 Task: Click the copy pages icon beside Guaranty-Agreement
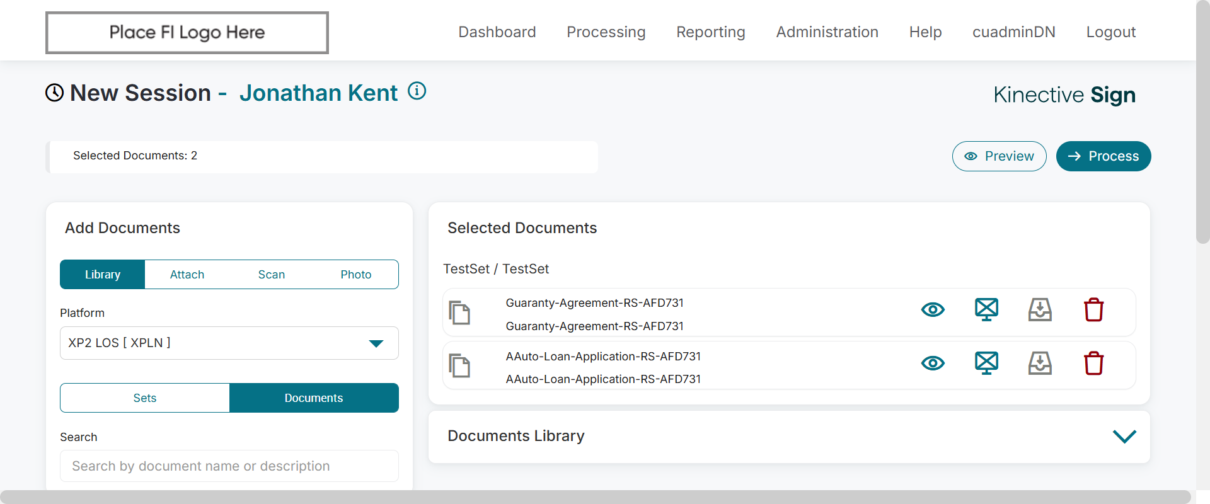(459, 312)
